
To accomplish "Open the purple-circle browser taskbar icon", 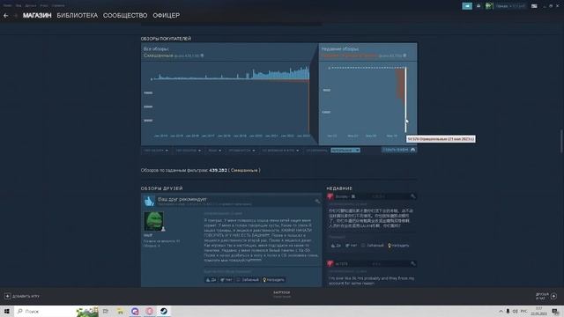I will (x=135, y=311).
